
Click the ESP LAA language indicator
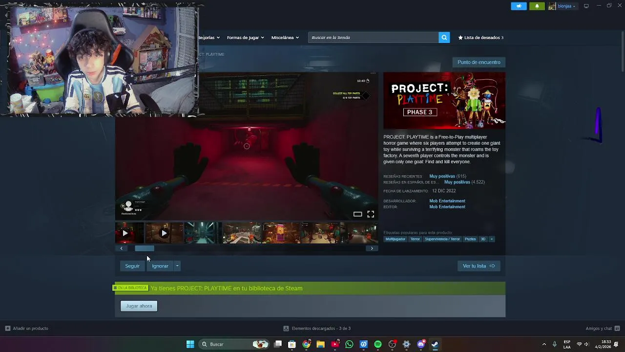(567, 344)
